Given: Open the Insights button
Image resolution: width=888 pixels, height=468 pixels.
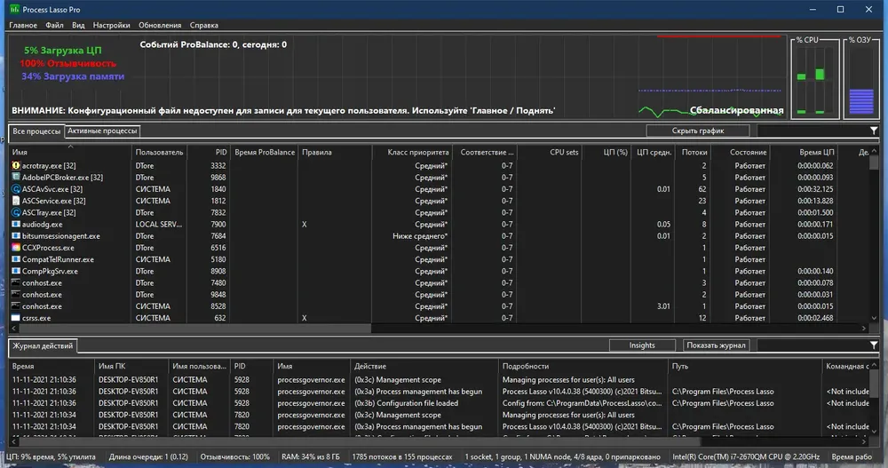Looking at the screenshot, I should pos(642,345).
